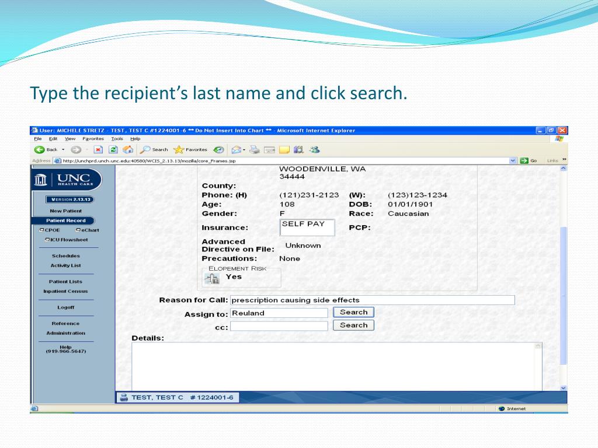Open the Favorites menu in menu bar
Screen dimensions: 598x448
click(x=93, y=139)
